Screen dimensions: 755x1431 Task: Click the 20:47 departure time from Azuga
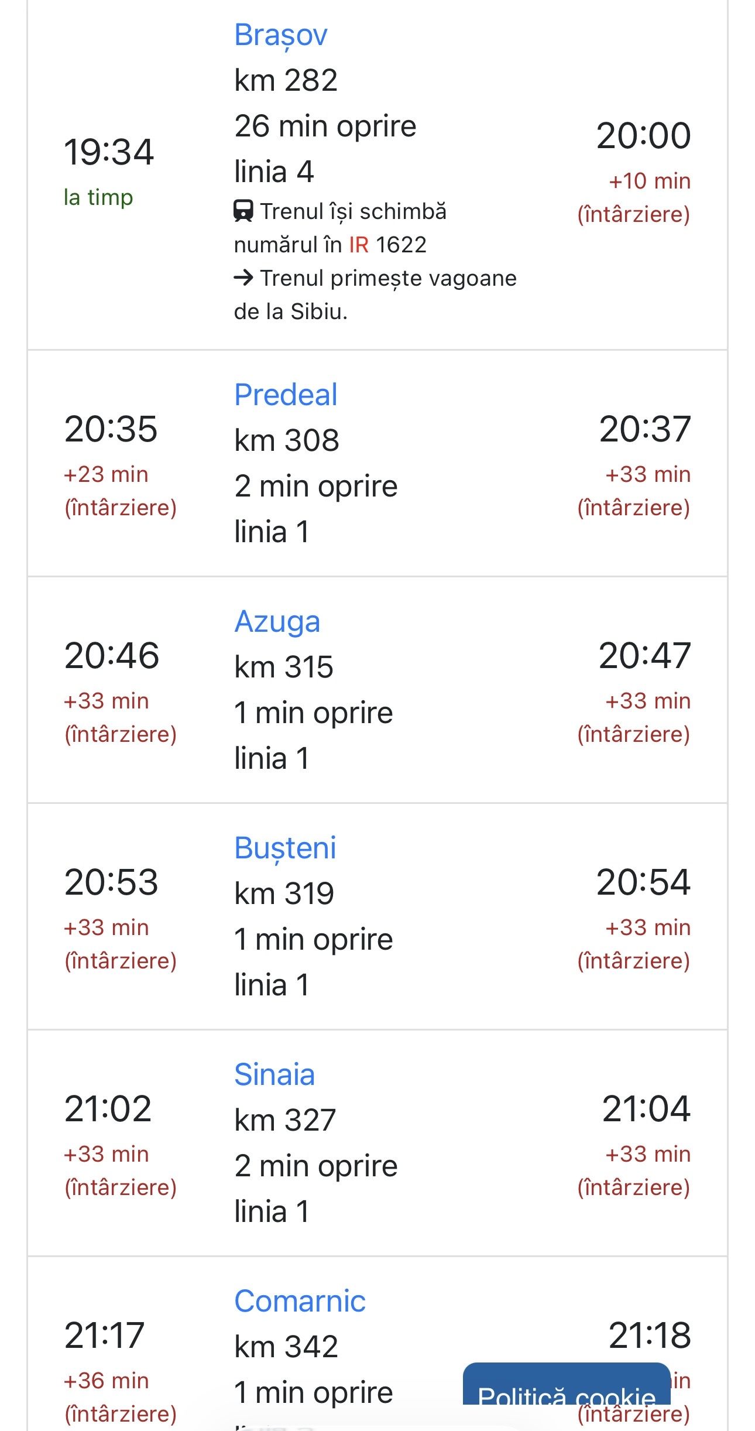click(x=644, y=656)
